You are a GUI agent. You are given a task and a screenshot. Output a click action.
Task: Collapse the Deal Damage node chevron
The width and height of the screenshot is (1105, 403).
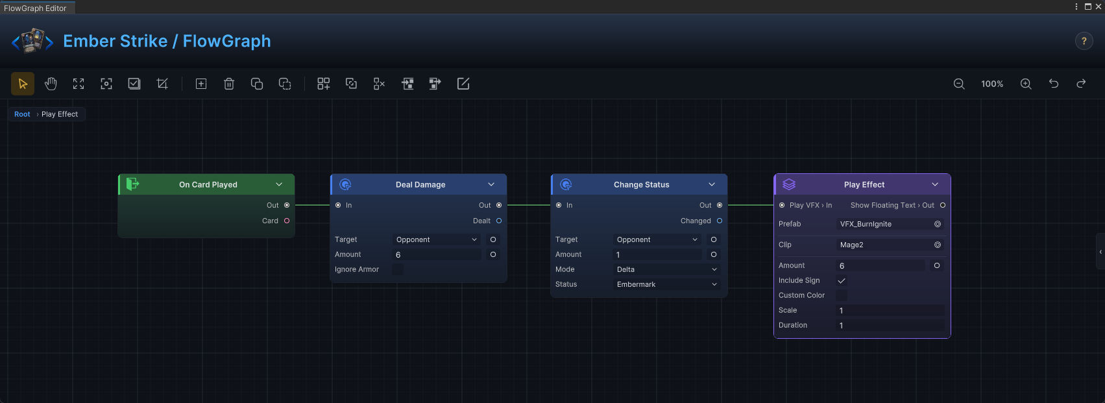[x=491, y=184]
